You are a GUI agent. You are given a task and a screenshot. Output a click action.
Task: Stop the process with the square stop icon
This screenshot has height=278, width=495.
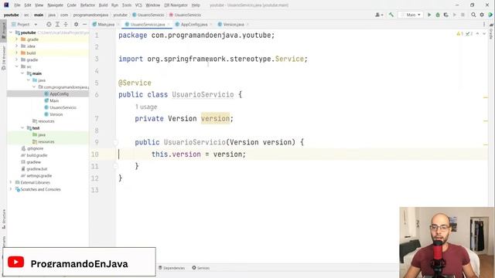[x=463, y=15]
